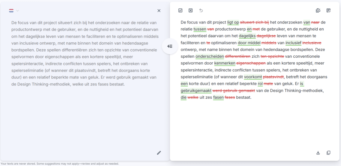This screenshot has height=166, width=341.
Task: Click the green suggestion "door middel"
Action: click(249, 43)
